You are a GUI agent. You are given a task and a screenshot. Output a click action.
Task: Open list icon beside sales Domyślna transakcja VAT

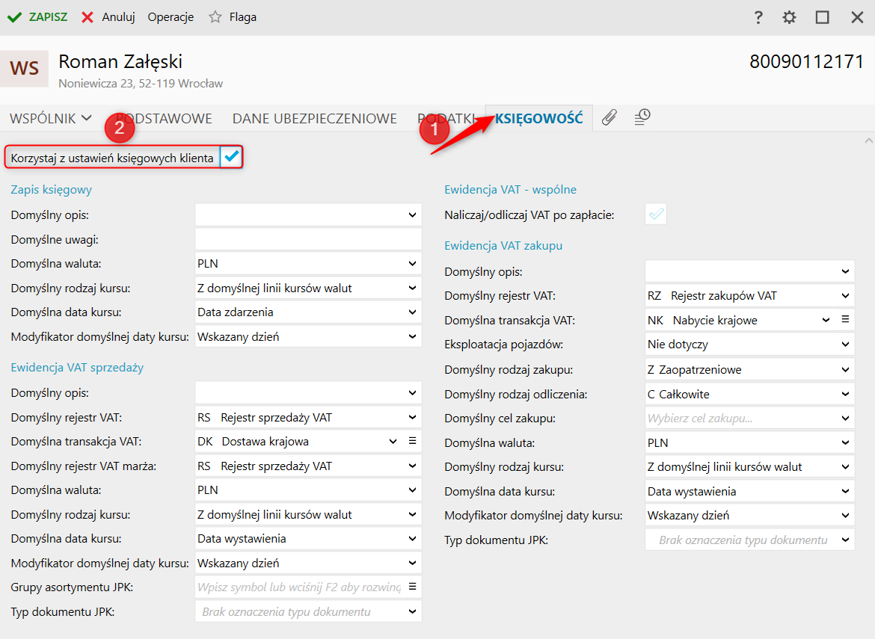pos(412,441)
